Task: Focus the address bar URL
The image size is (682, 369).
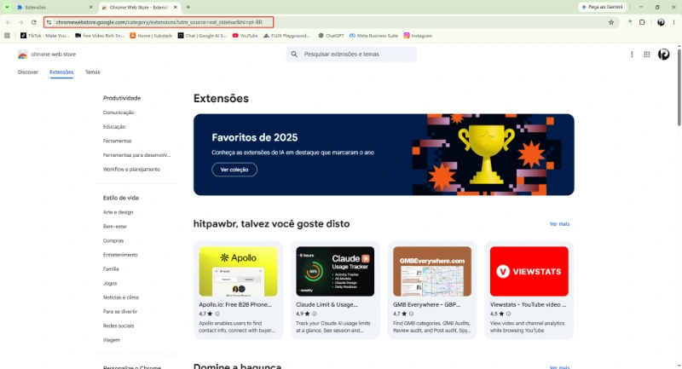Action: tap(159, 22)
